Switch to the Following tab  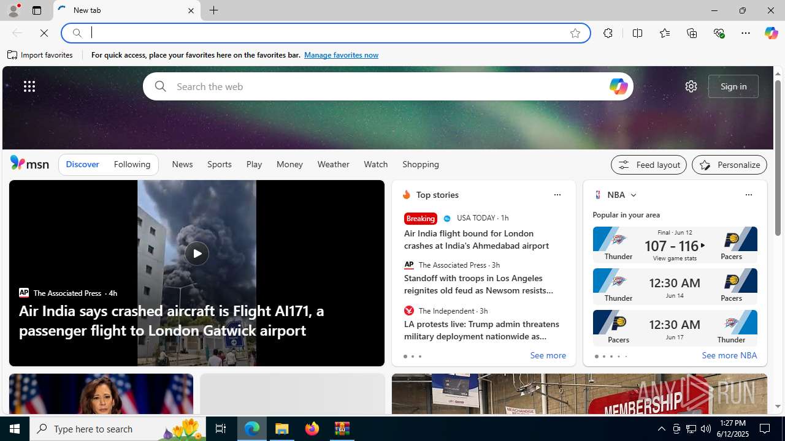tap(132, 164)
